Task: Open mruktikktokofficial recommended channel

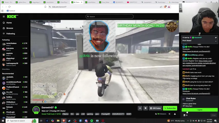Action: pyautogui.click(x=15, y=83)
